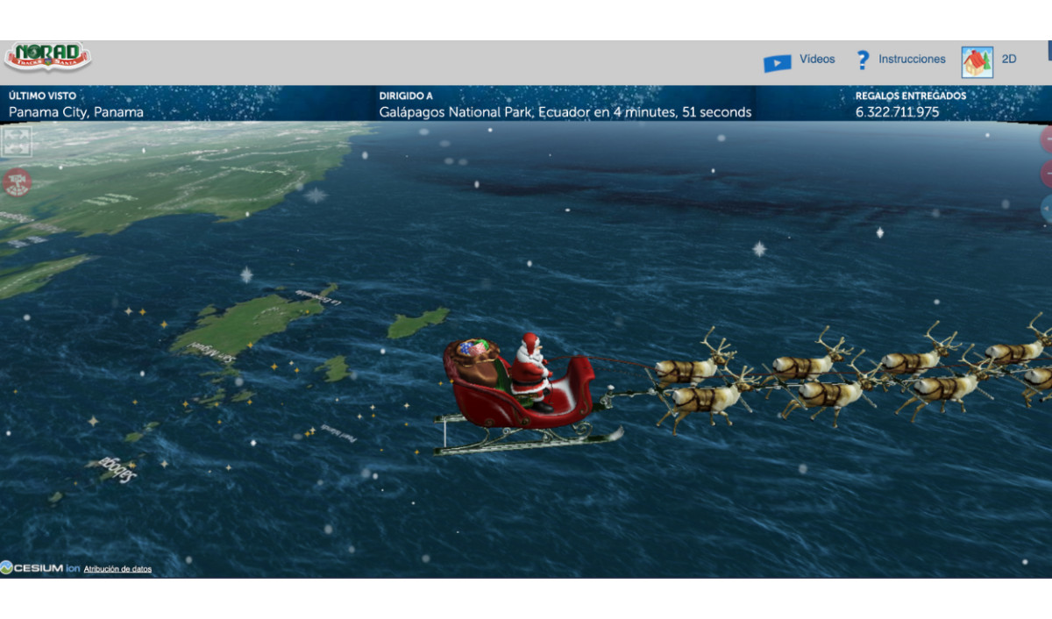Click Santa's gift bag on the sleigh

(x=474, y=359)
